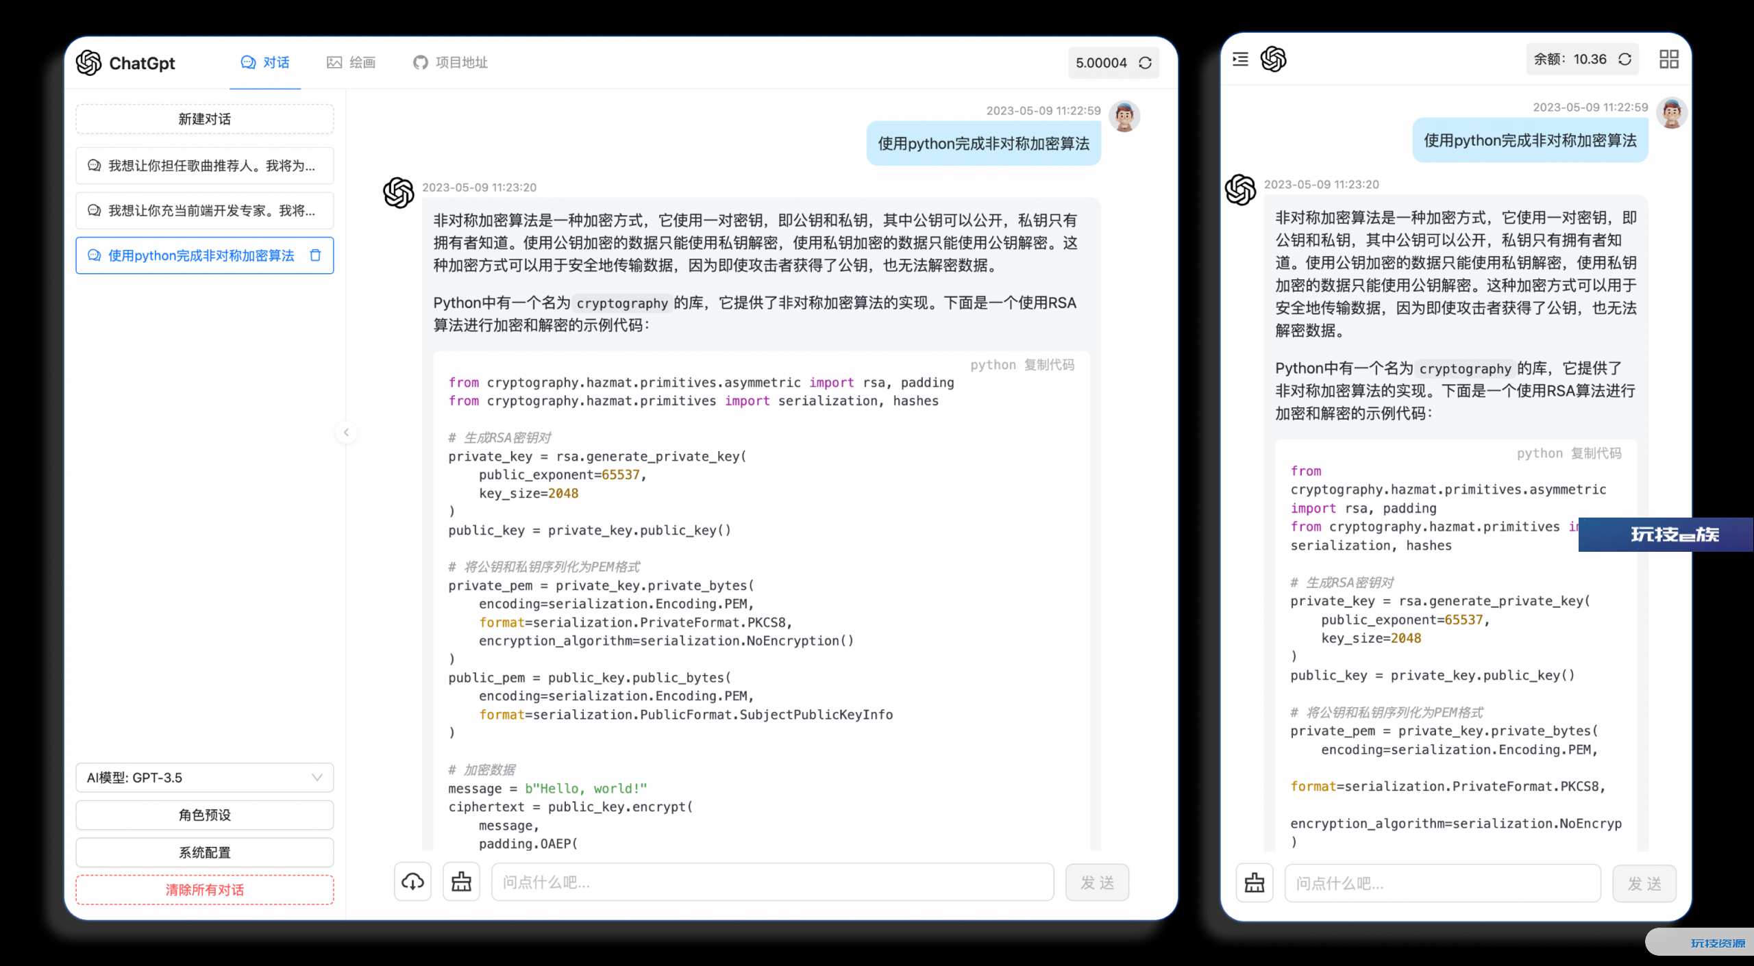1754x966 pixels.
Task: Refresh the 5.00004 balance in left window
Action: [1145, 63]
